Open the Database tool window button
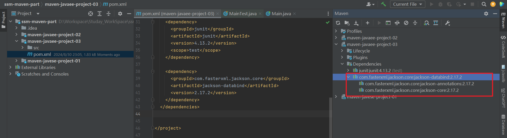Viewport: 507px width, 138px height. (x=503, y=125)
